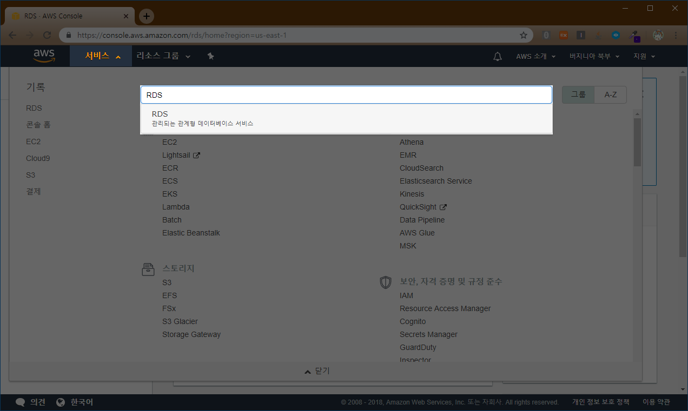Open Batch service

[x=172, y=220]
